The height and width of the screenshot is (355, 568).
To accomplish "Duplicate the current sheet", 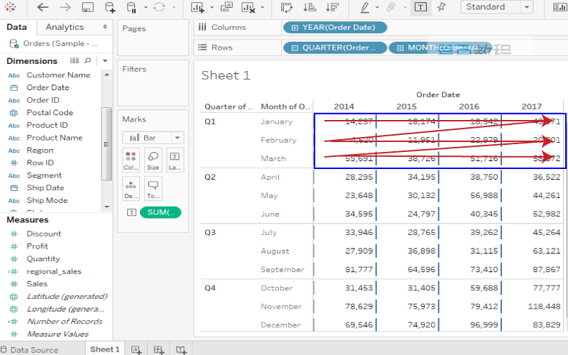I will (x=226, y=7).
